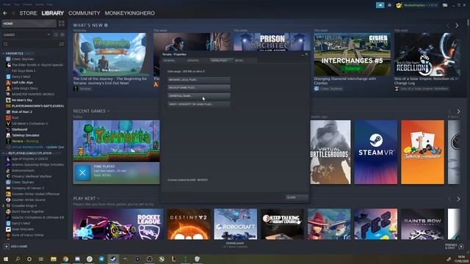Switch to collections grid view icon
470x264 pixels.
pos(62,23)
